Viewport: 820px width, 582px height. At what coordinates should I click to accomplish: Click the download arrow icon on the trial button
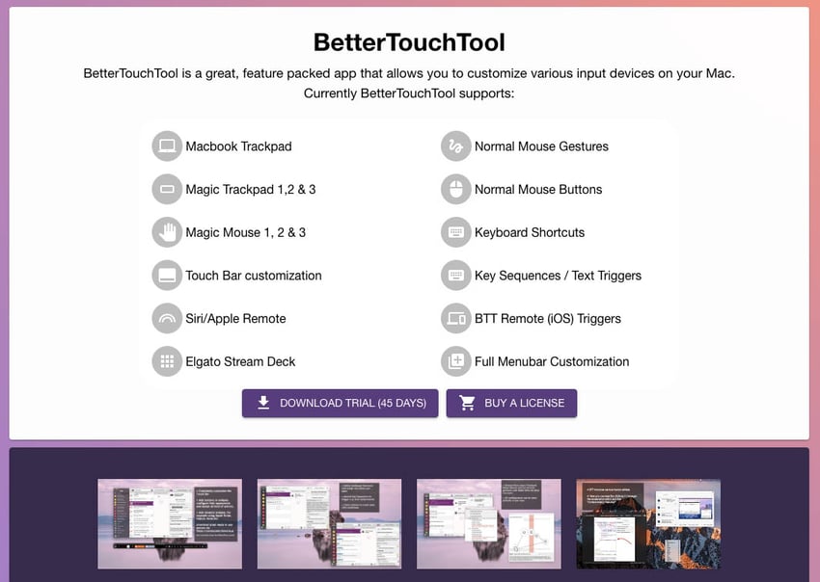[262, 403]
